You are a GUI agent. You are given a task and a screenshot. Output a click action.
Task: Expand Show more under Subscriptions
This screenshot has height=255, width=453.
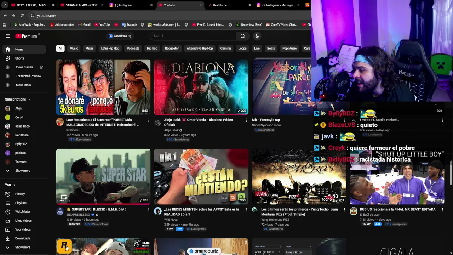click(23, 170)
